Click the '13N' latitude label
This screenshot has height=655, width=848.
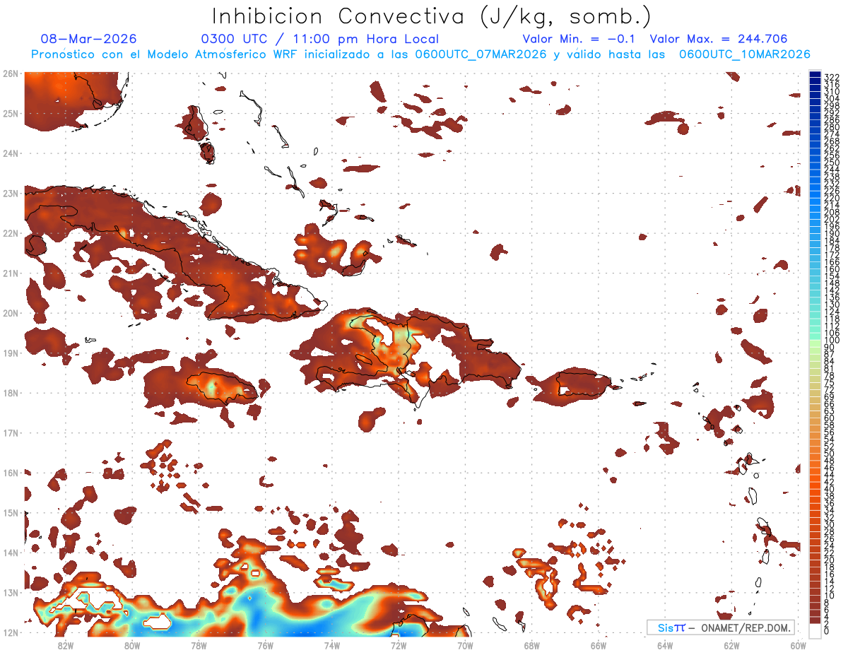point(10,592)
